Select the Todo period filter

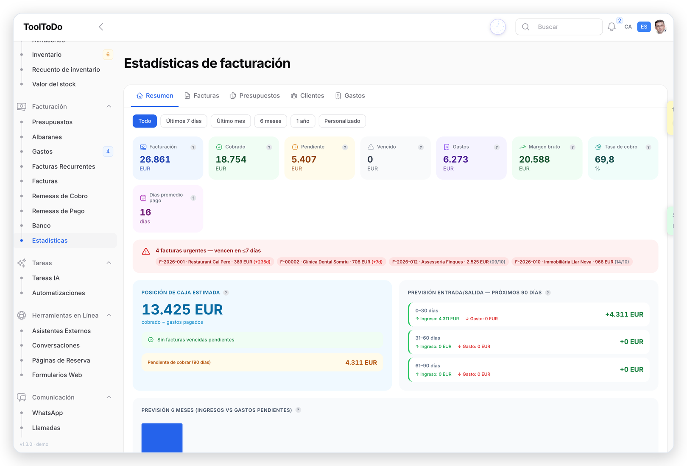point(145,121)
